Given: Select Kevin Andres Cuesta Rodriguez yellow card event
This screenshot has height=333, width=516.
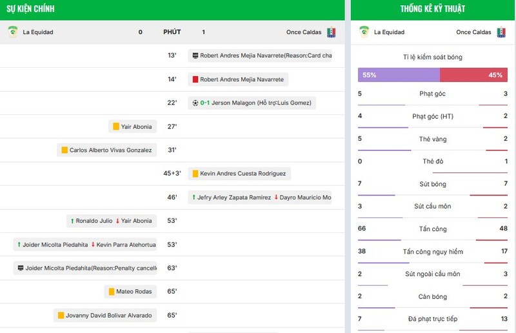Looking at the screenshot, I should pos(239,174).
